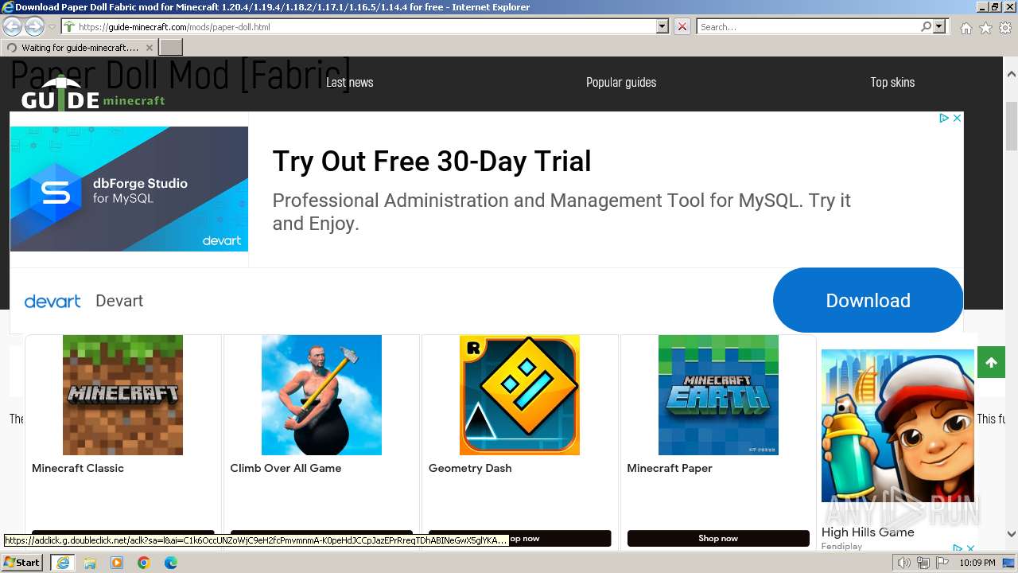Click Geometry Dash title text
This screenshot has width=1018, height=573.
coord(470,468)
